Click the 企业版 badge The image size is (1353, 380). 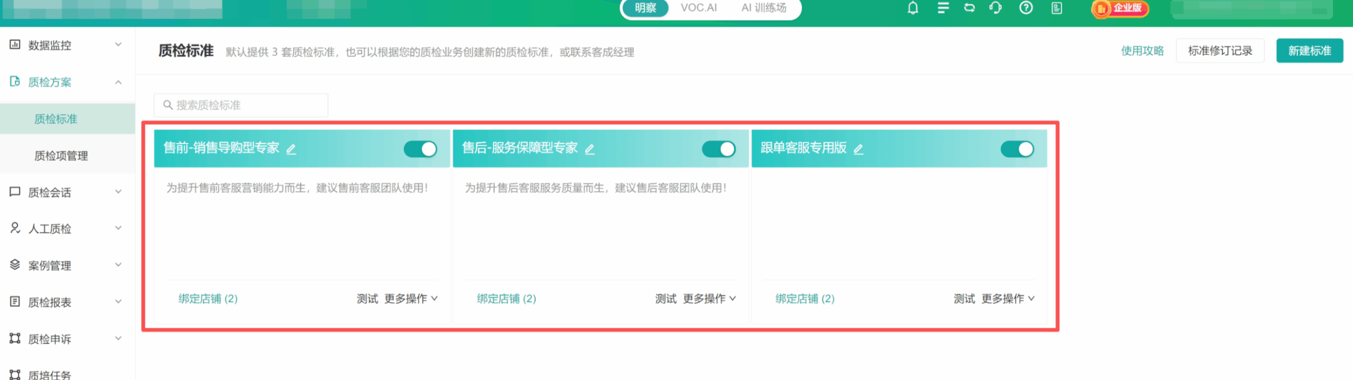tap(1120, 8)
